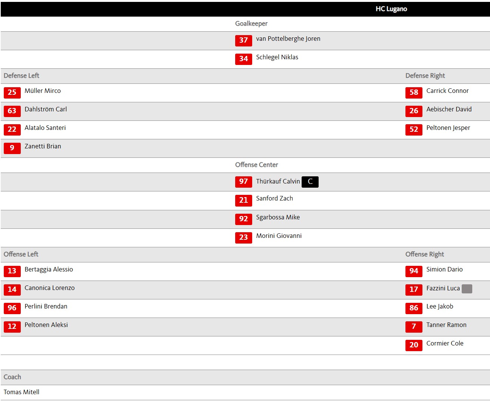Click the red number 22 badge

click(x=12, y=130)
